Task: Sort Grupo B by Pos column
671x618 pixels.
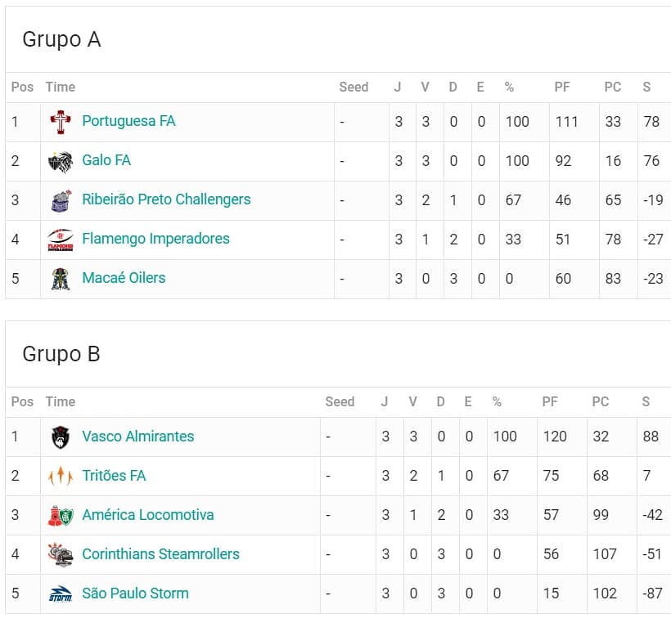Action: (x=22, y=402)
